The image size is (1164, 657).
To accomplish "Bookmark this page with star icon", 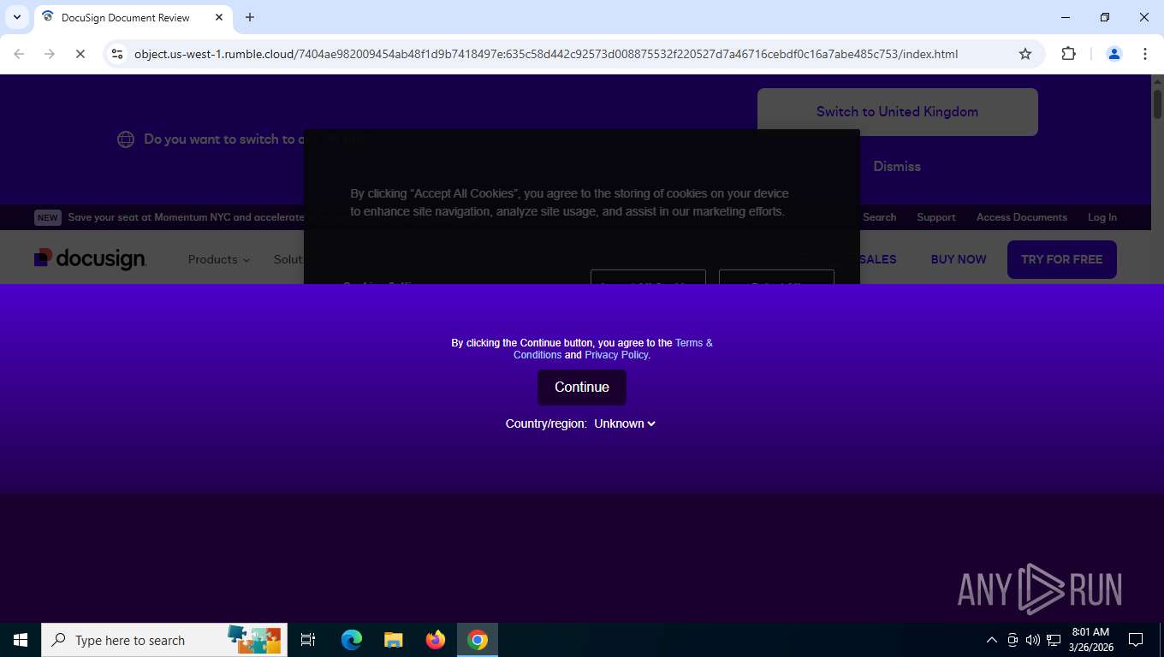I will coord(1024,54).
